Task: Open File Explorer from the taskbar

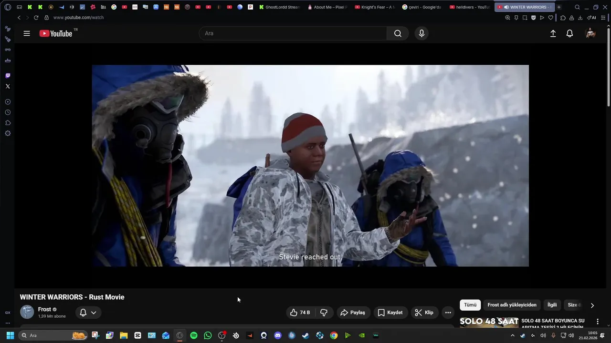Action: coord(124,335)
